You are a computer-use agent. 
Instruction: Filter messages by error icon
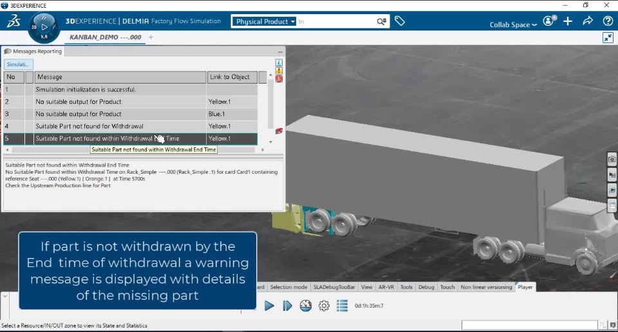click(279, 78)
